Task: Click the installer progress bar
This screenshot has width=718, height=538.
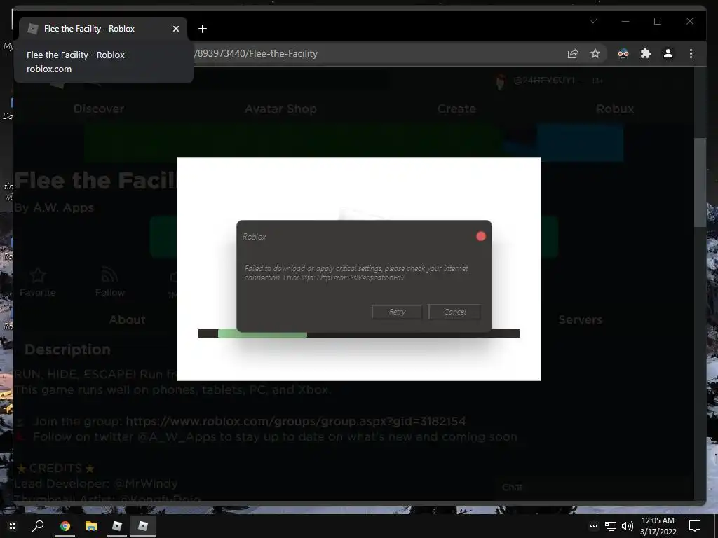Action: pos(358,333)
